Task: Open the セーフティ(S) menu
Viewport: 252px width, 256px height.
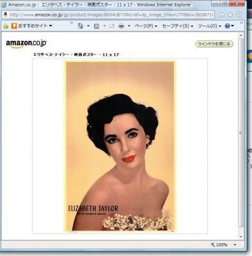Action: coord(178,26)
